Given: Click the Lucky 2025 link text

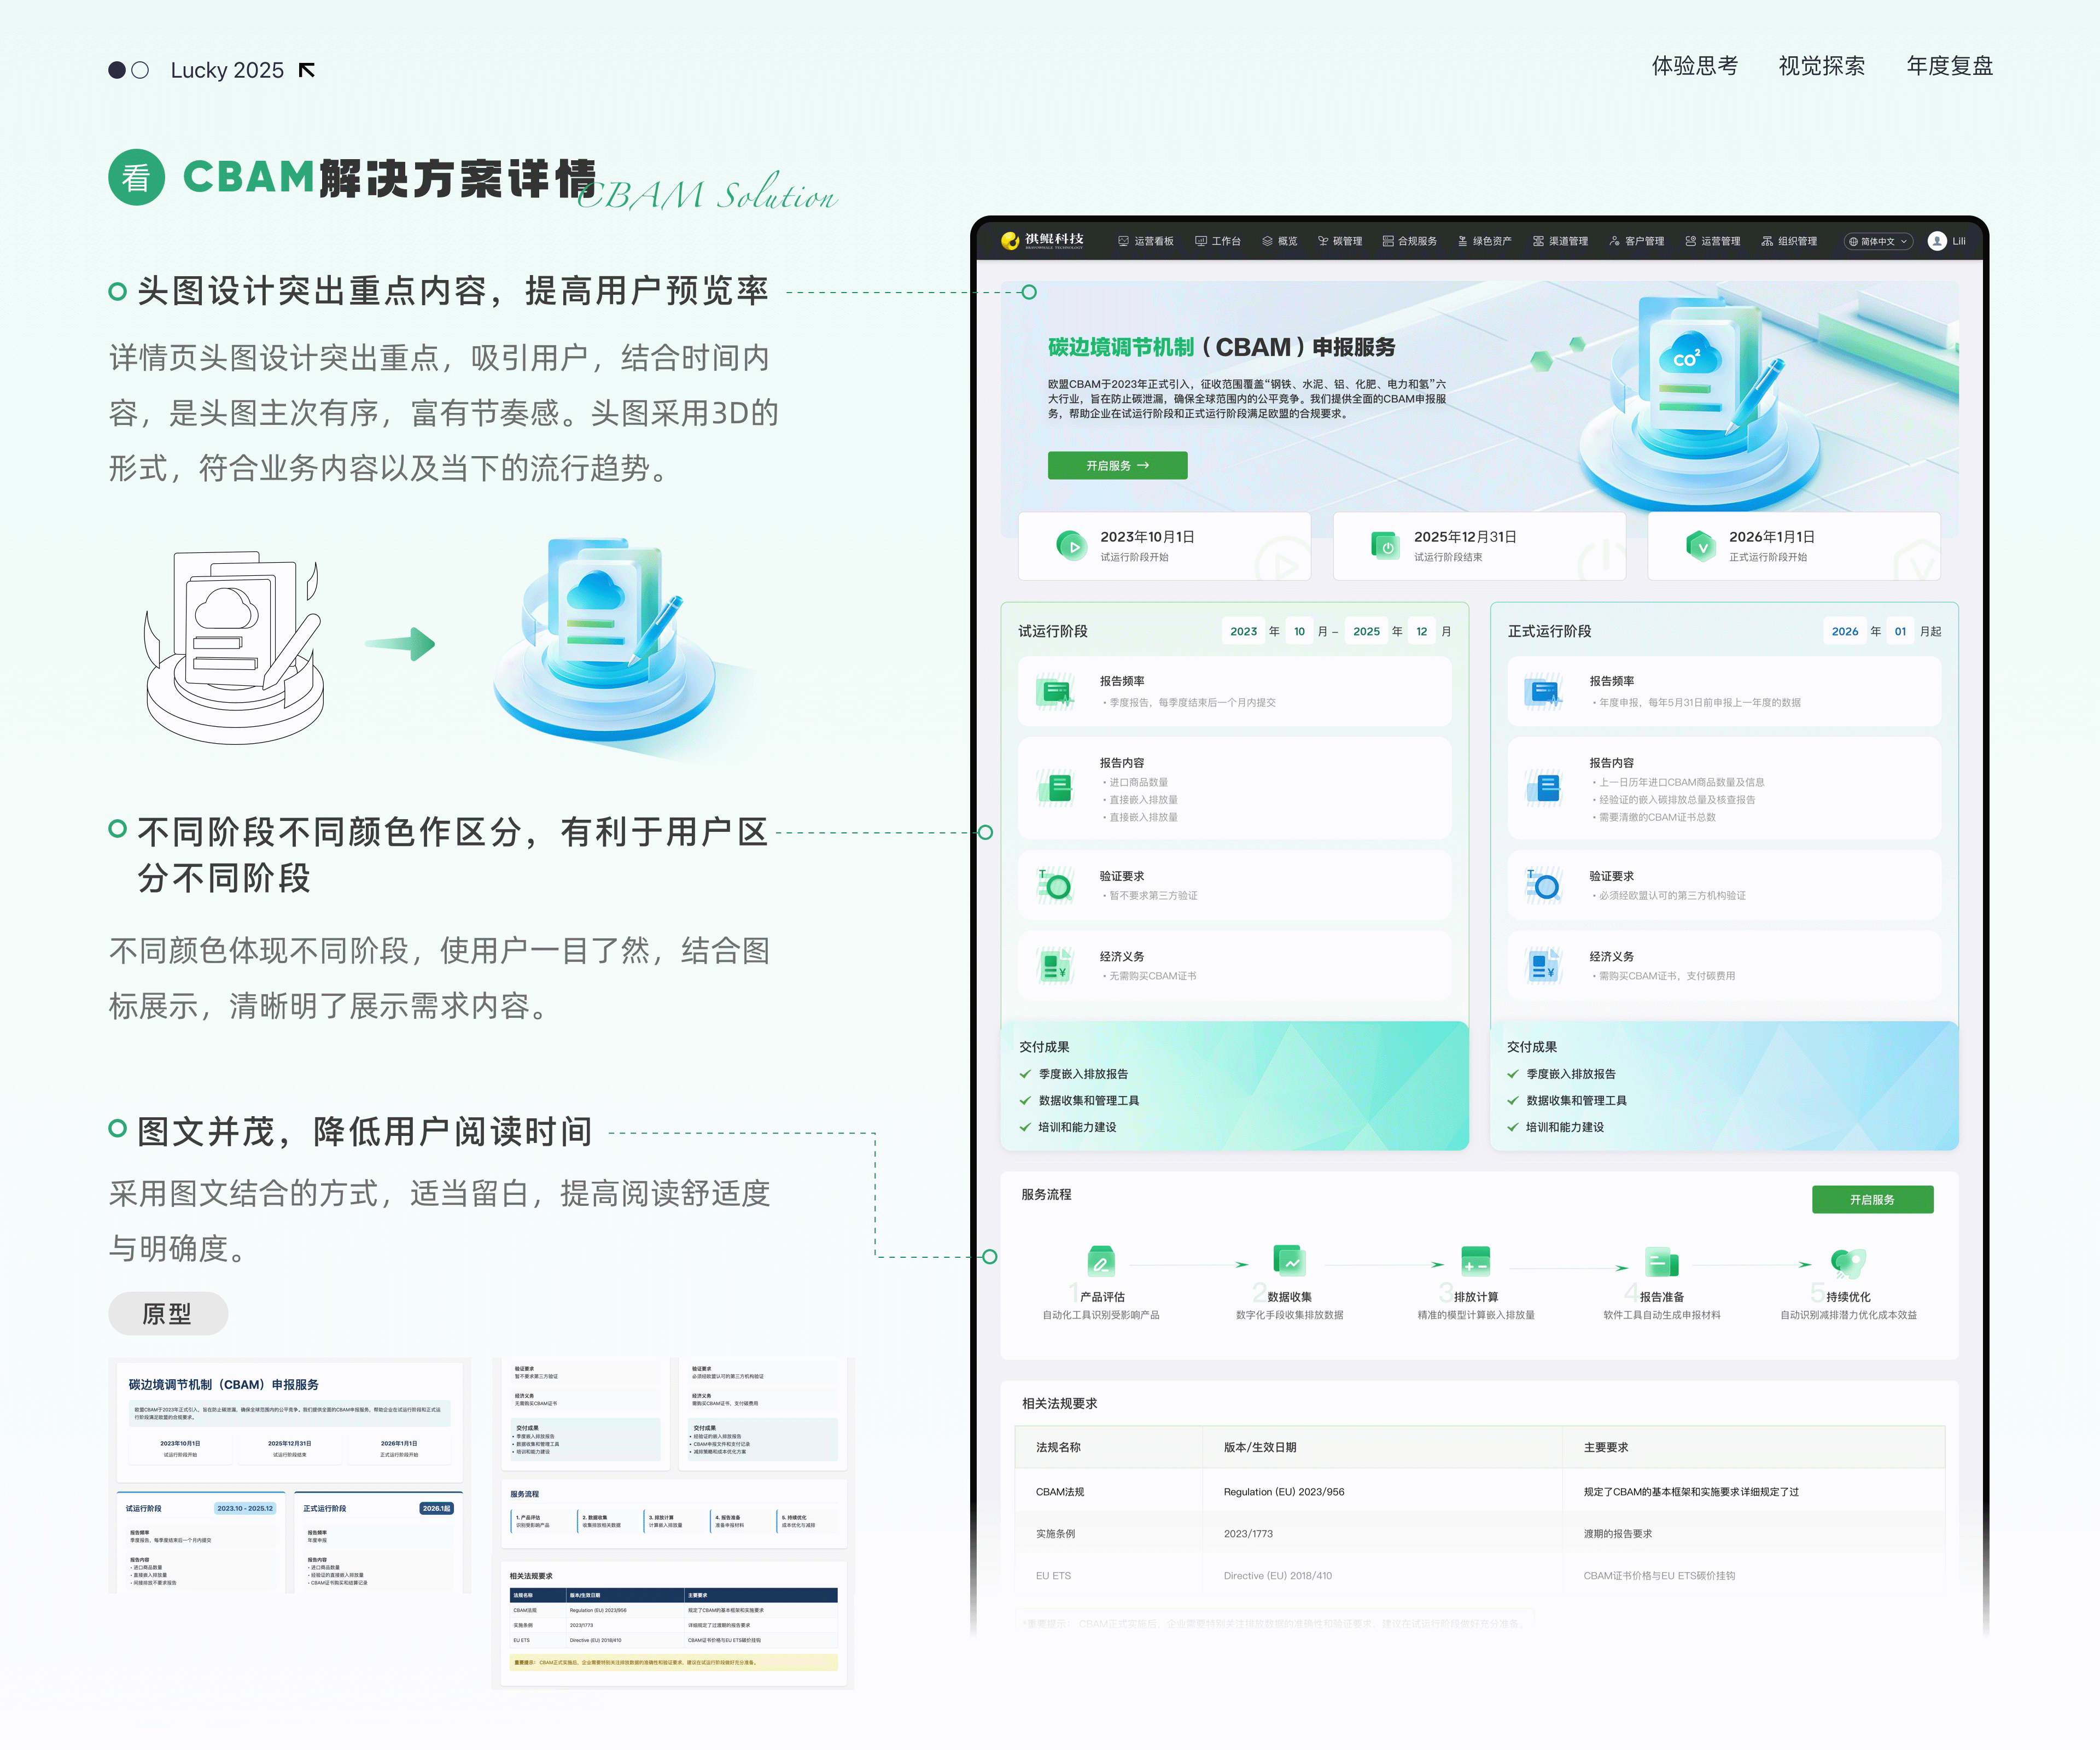Looking at the screenshot, I should pos(227,70).
